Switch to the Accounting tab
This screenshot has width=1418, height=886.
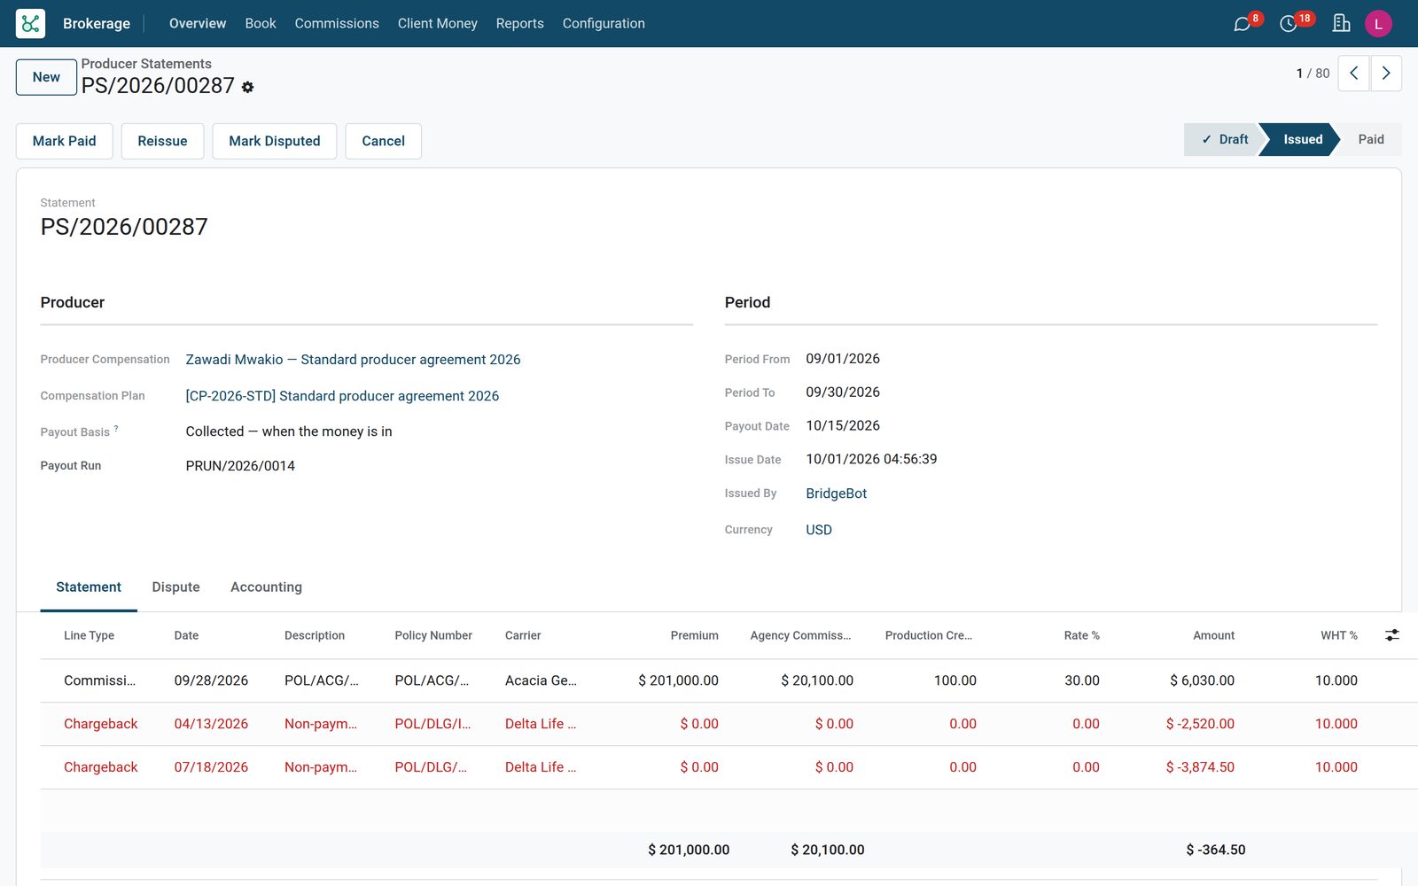click(266, 587)
